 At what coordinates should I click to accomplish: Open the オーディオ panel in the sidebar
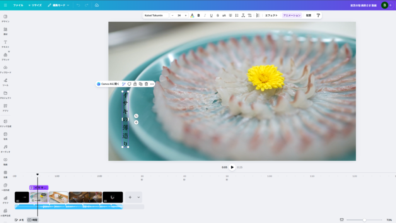coord(5,149)
